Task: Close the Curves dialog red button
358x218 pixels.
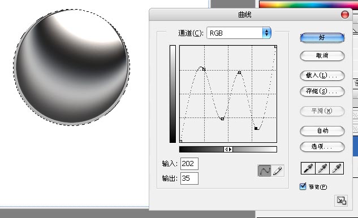Action: pos(345,15)
